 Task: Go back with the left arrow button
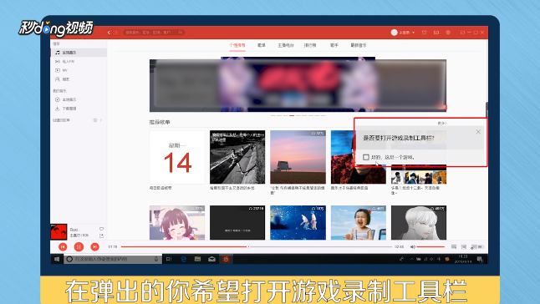[x=109, y=33]
